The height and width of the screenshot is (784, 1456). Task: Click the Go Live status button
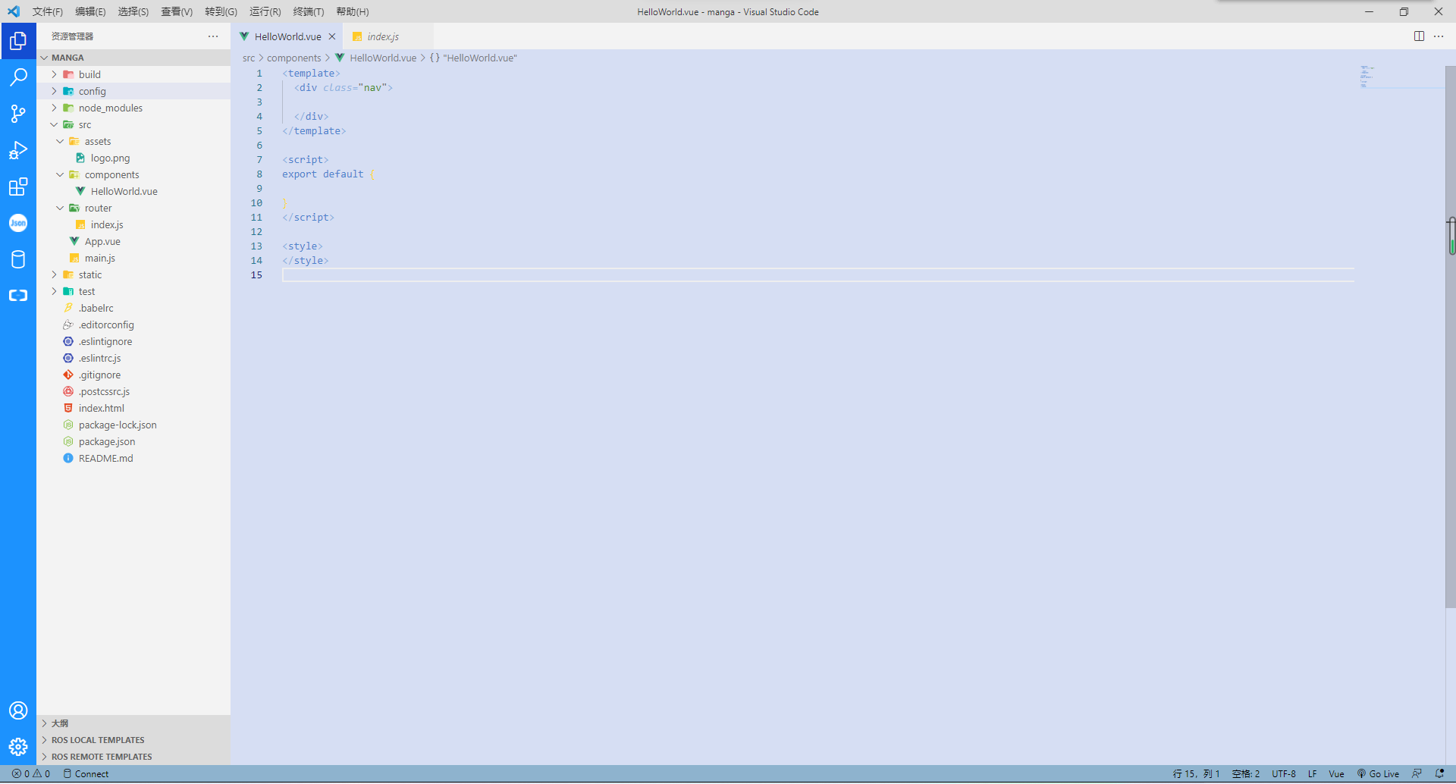tap(1378, 774)
